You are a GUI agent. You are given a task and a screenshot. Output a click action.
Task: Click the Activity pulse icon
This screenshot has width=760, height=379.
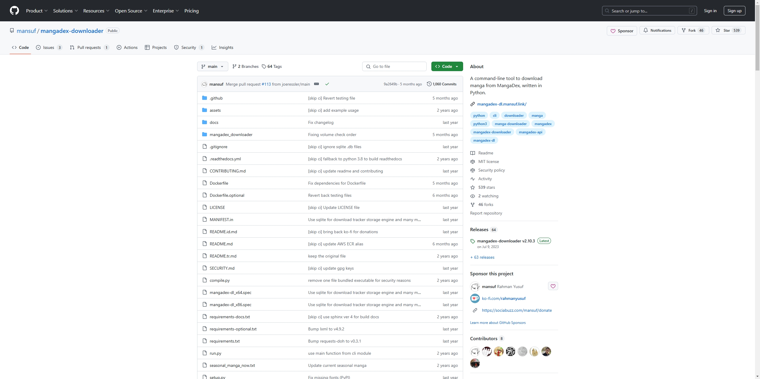[x=473, y=179]
